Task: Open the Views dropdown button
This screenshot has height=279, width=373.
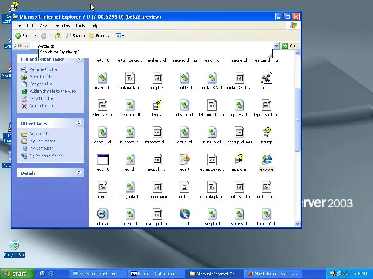Action: pos(119,36)
